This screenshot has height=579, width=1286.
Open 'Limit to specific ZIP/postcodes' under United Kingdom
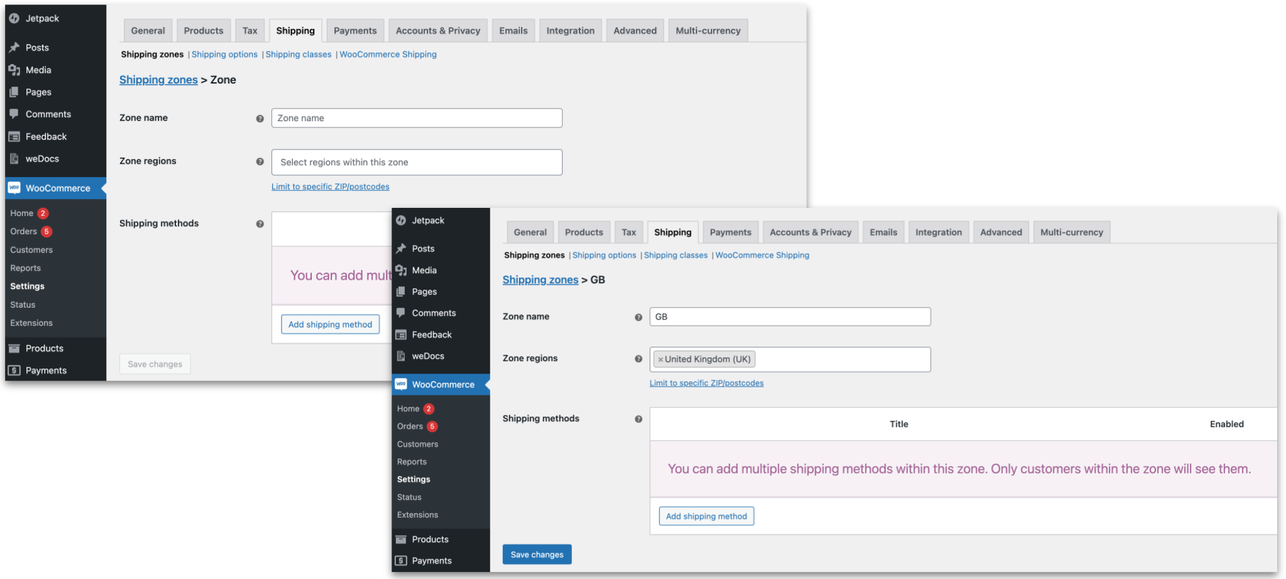[706, 383]
